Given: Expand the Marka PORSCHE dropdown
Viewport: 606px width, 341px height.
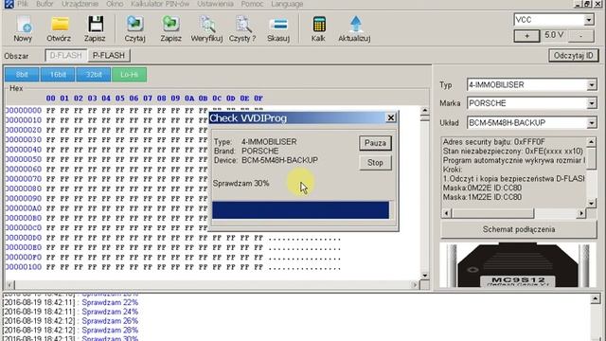Looking at the screenshot, I should [x=592, y=103].
